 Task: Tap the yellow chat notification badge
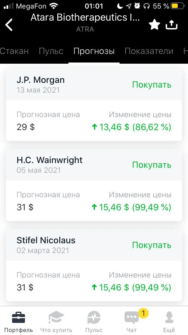point(143,313)
